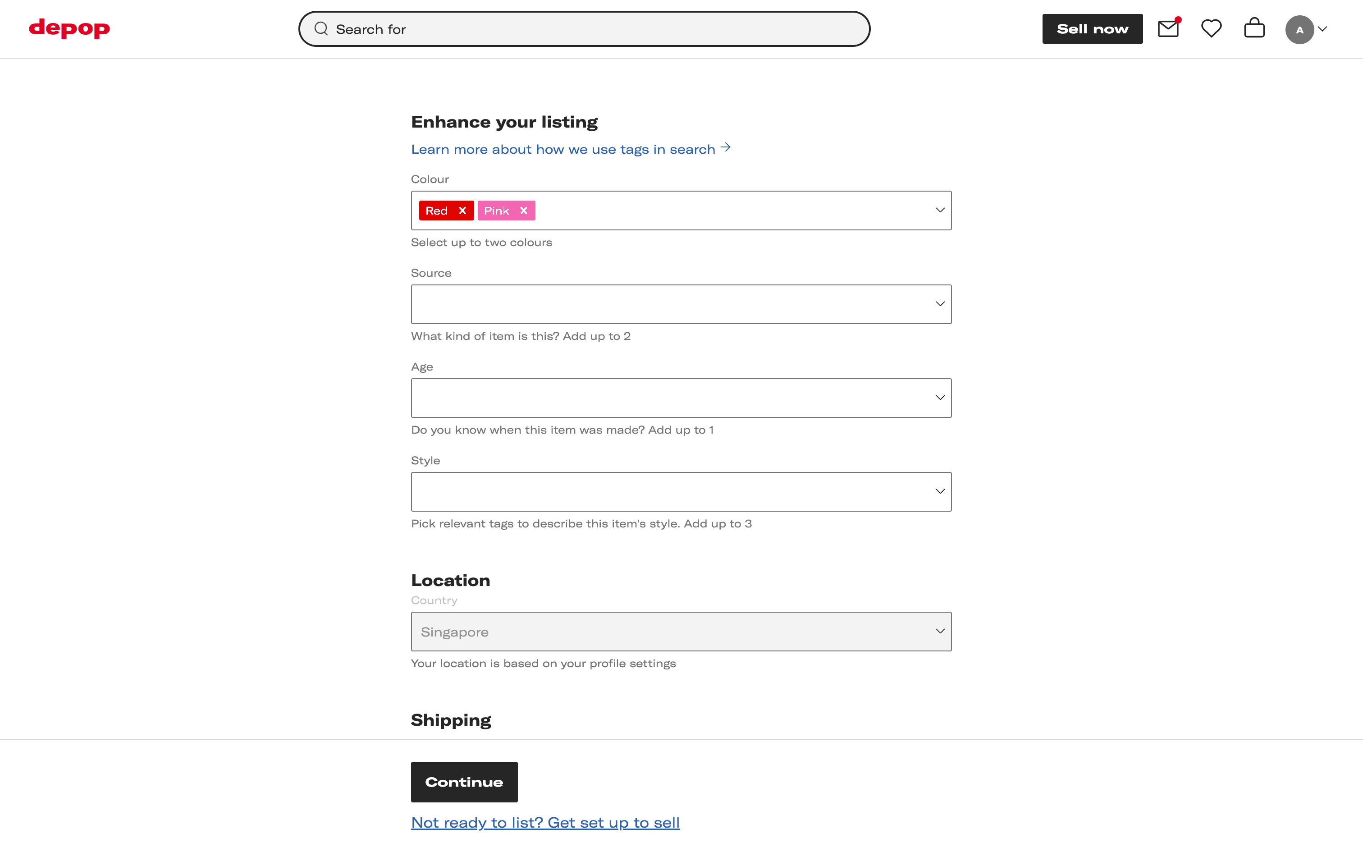Click the profile avatar icon
The width and height of the screenshot is (1363, 852).
pyautogui.click(x=1299, y=30)
